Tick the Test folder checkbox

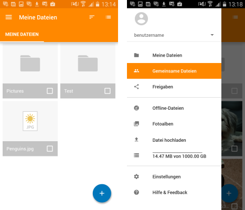pos(108,91)
